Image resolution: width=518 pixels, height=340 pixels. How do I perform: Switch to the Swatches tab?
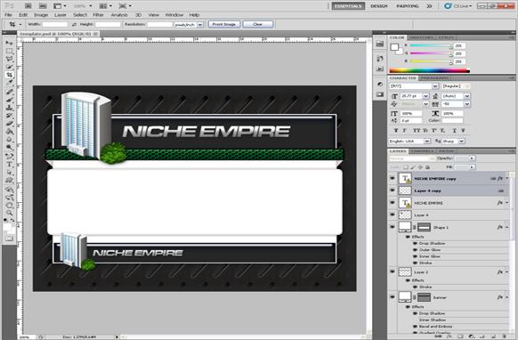pyautogui.click(x=422, y=37)
